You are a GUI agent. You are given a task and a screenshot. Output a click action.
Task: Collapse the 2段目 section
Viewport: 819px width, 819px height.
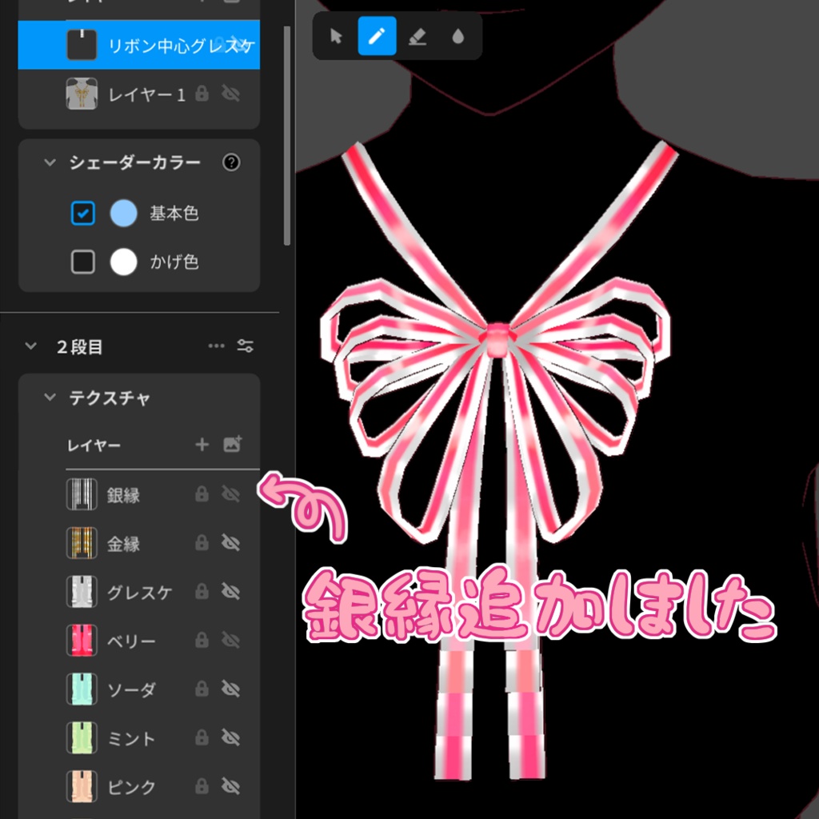pyautogui.click(x=30, y=345)
